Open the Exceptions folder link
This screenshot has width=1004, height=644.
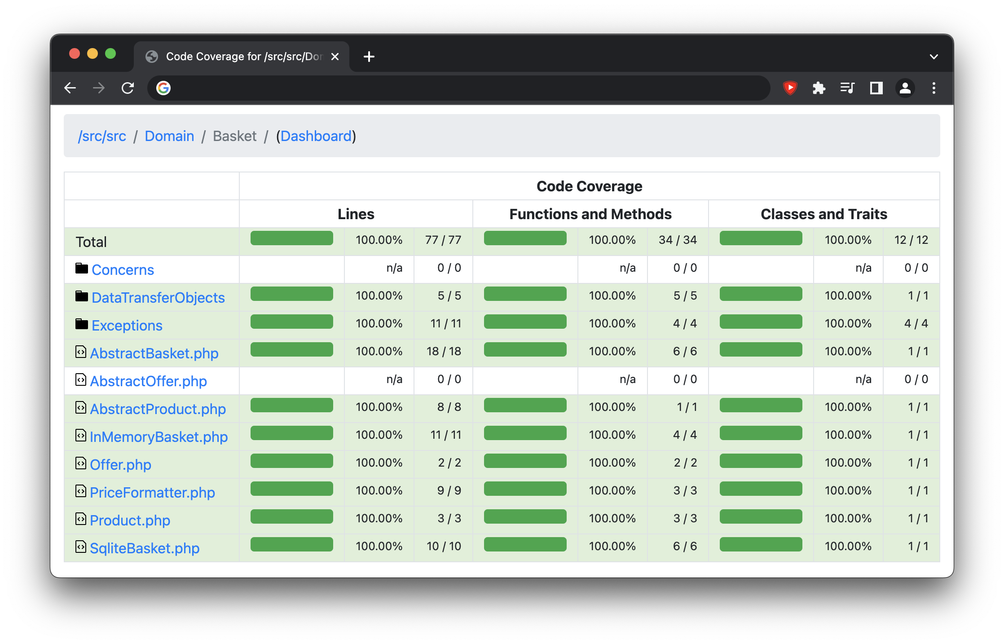tap(127, 325)
